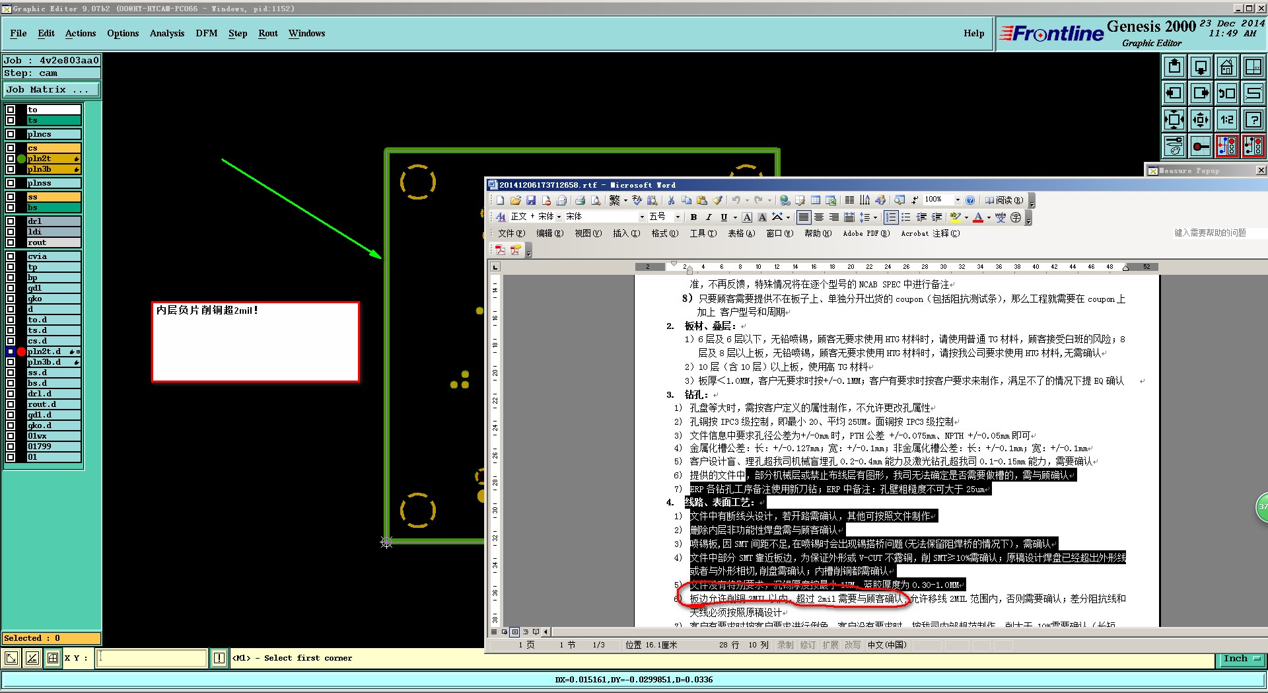Click the zoom in to area icon

(x=1174, y=120)
